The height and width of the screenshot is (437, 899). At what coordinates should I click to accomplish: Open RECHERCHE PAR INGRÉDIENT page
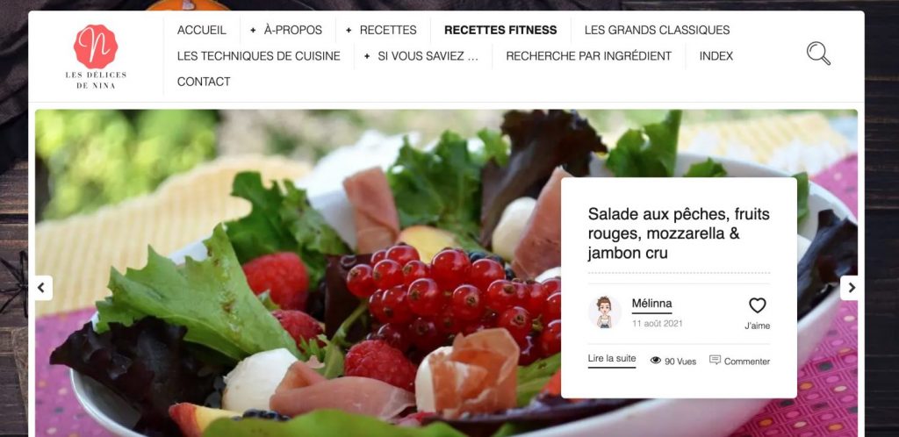click(x=588, y=56)
